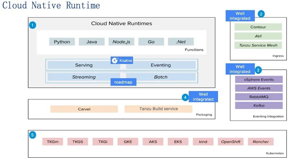Click the TKGi Kubernetes box
The image size is (289, 159).
click(103, 142)
